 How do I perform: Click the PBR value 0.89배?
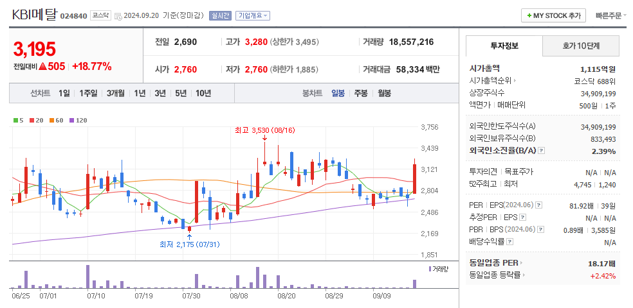[573, 230]
